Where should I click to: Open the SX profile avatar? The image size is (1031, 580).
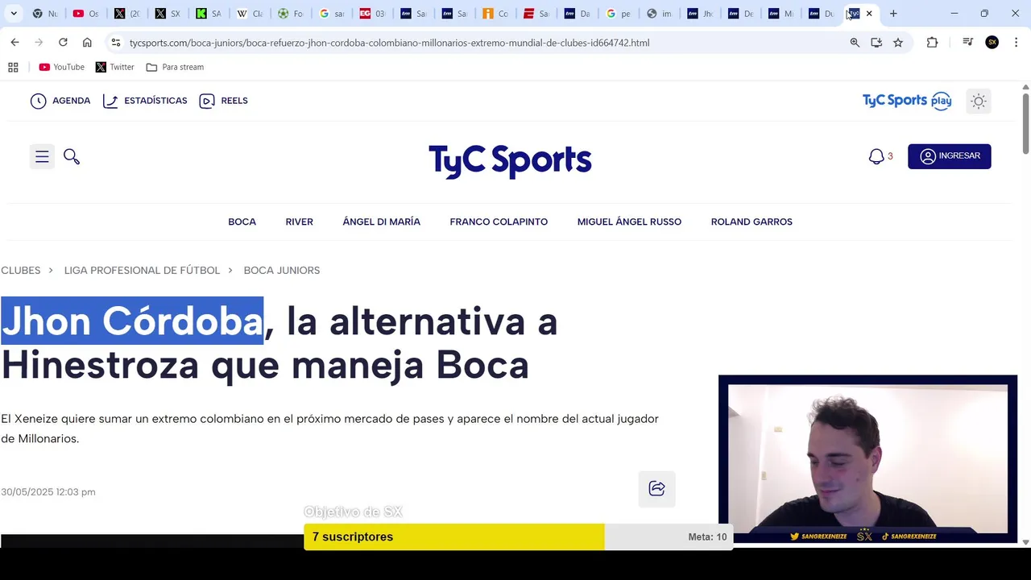click(x=992, y=43)
